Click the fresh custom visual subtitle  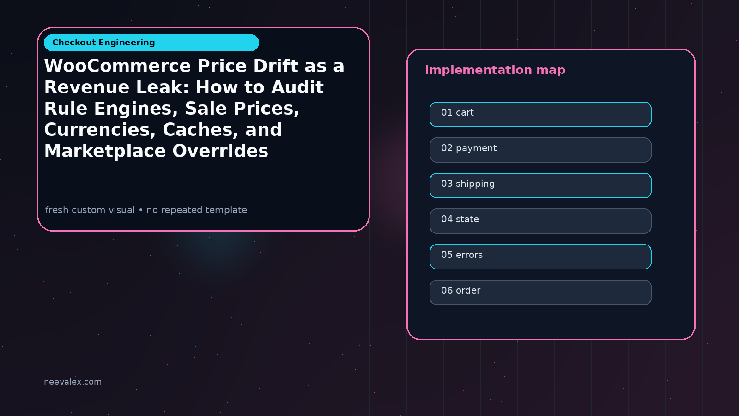[x=146, y=210]
